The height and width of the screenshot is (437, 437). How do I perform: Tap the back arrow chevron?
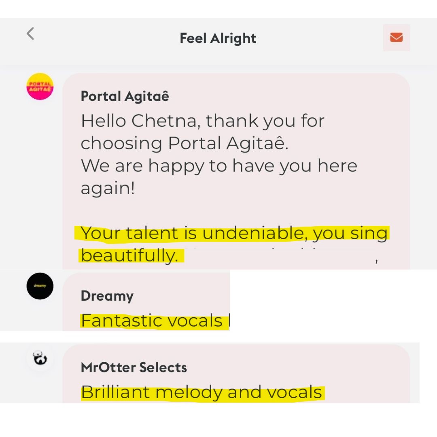pyautogui.click(x=30, y=34)
